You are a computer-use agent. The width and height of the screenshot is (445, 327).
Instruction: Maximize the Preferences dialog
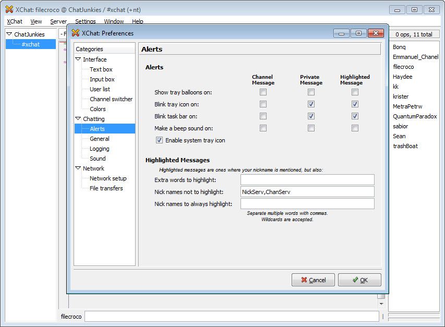point(359,33)
